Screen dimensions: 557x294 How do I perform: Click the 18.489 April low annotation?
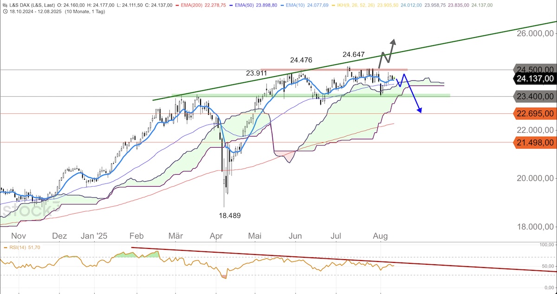[x=230, y=216]
